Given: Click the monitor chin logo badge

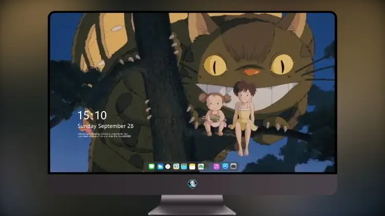Looking at the screenshot, I should tap(192, 184).
